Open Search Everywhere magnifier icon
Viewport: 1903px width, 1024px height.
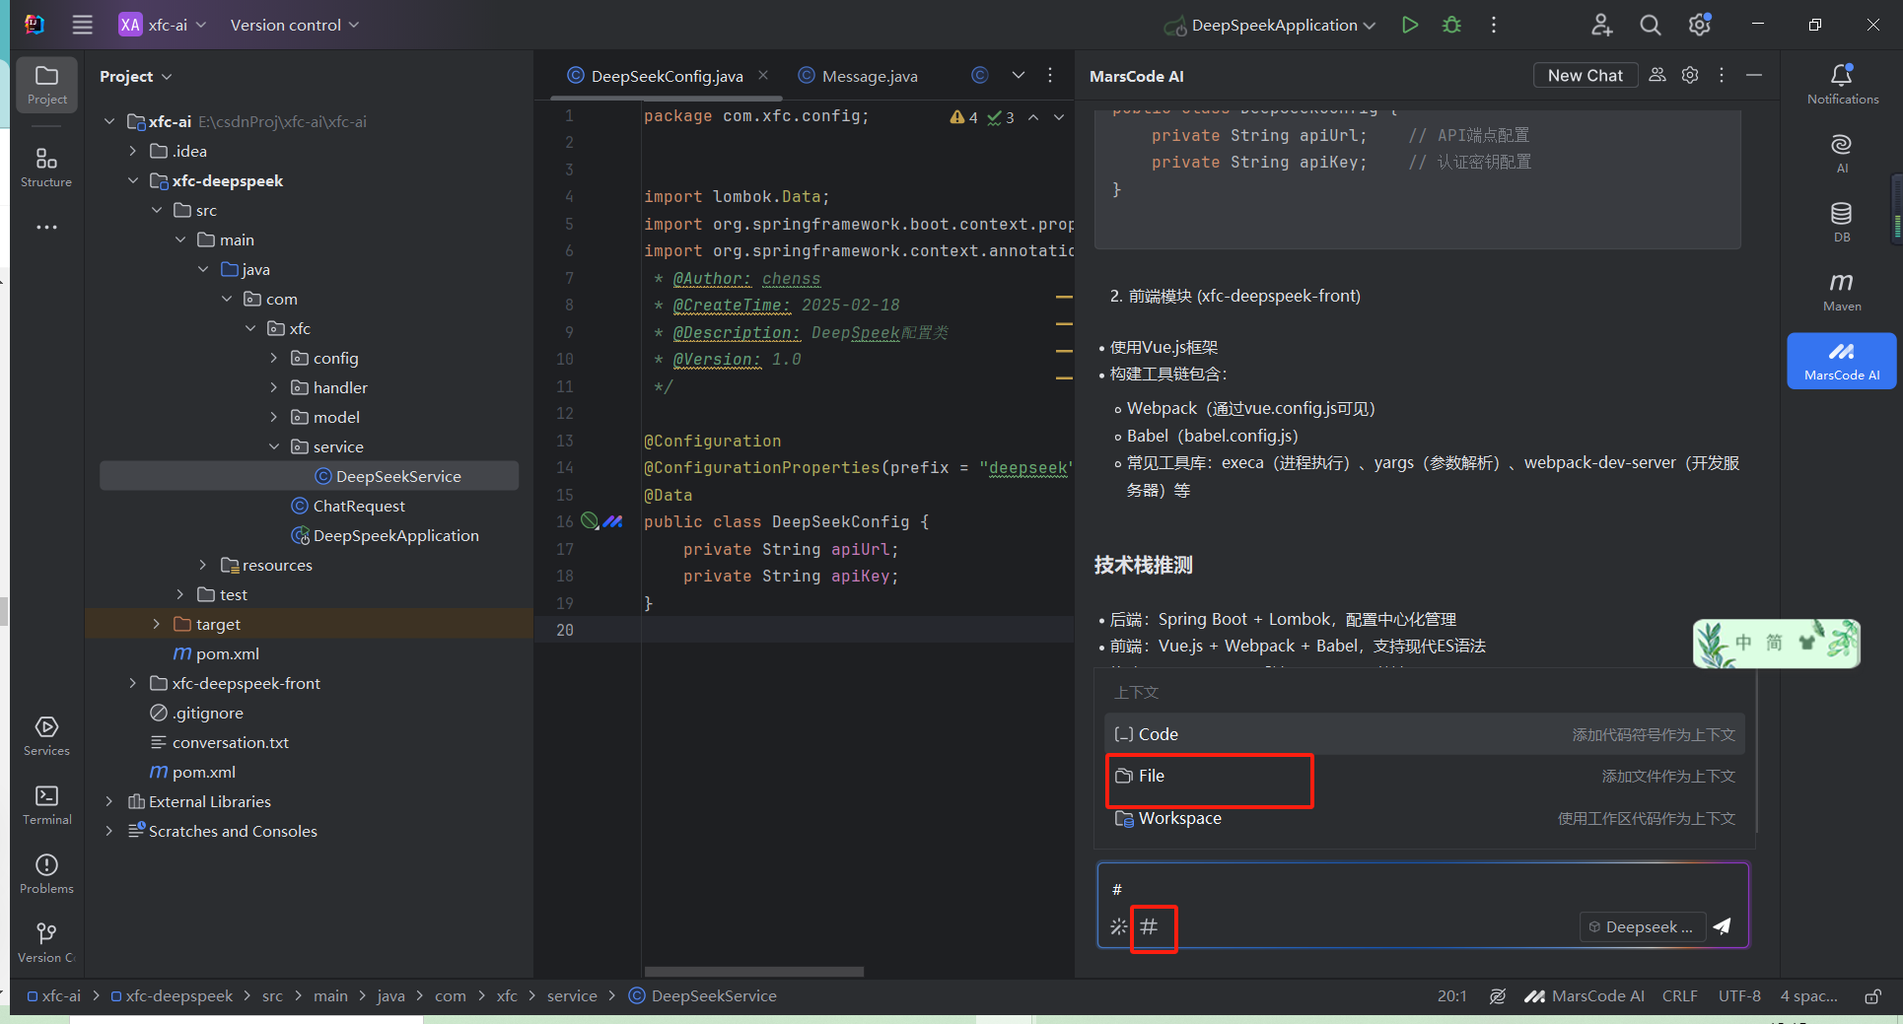[1651, 25]
